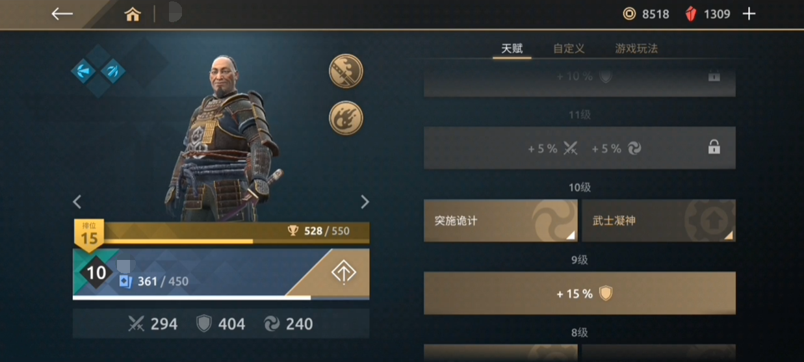The width and height of the screenshot is (804, 362).
Task: Show next hero with right chevron
Action: (365, 201)
